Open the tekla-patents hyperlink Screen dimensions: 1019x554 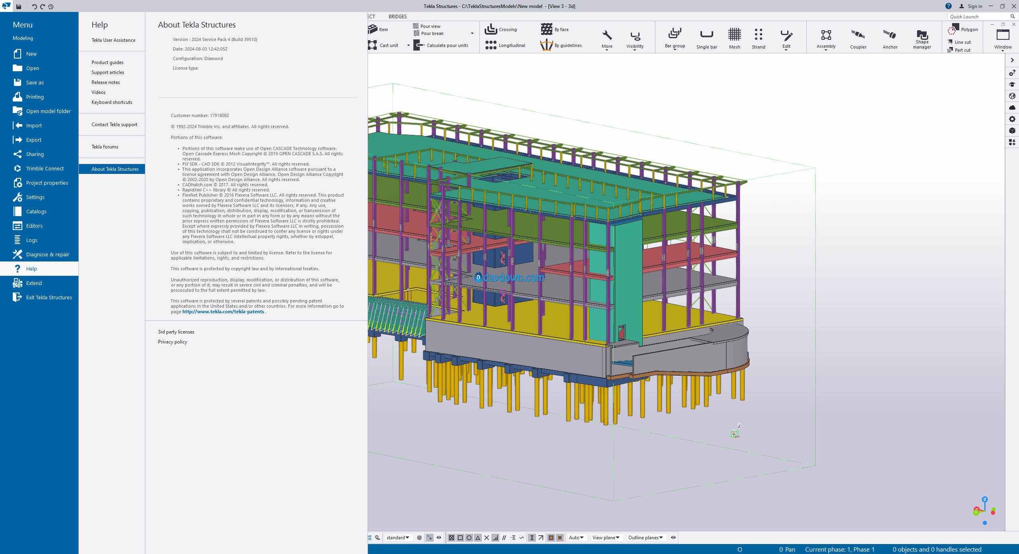pos(223,312)
